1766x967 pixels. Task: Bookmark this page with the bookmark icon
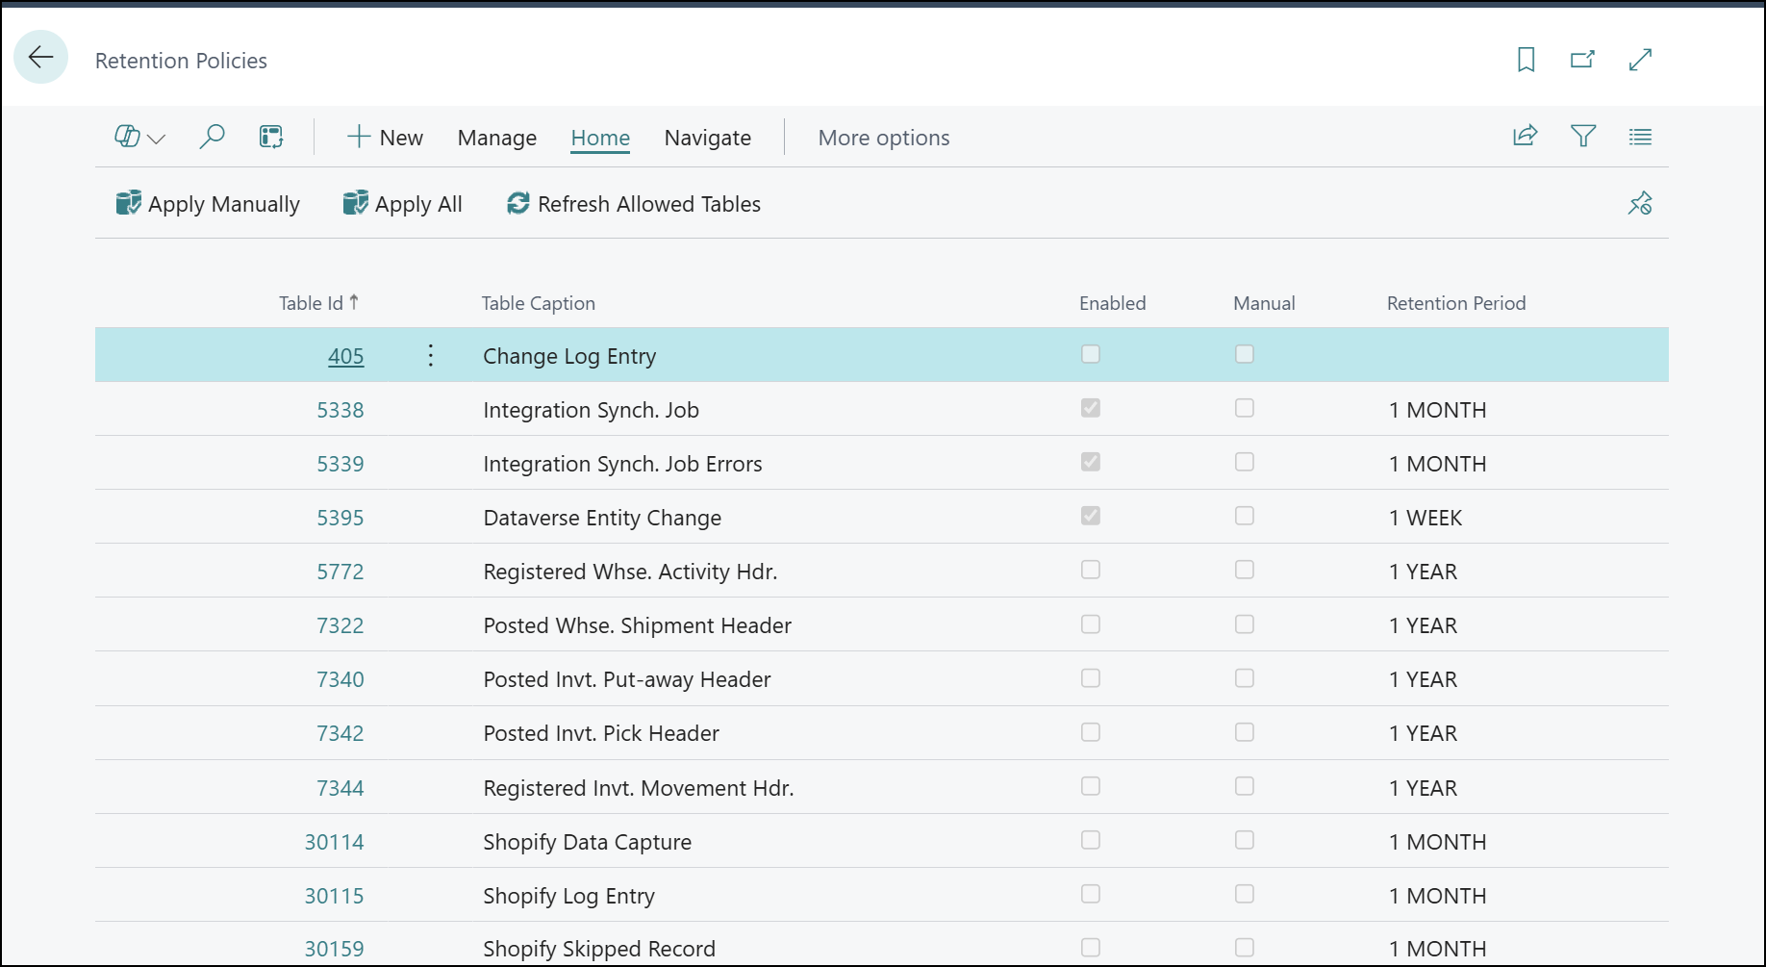point(1526,59)
